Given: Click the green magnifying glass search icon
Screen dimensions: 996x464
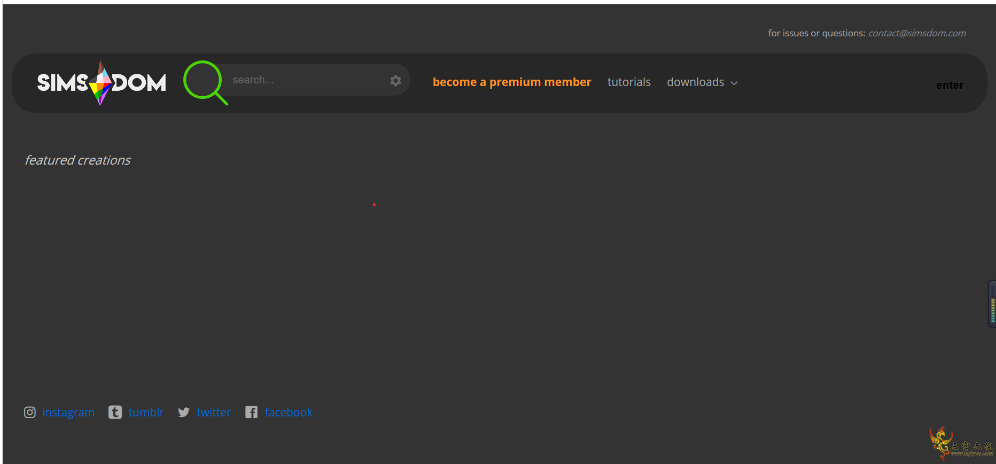Looking at the screenshot, I should click(206, 82).
